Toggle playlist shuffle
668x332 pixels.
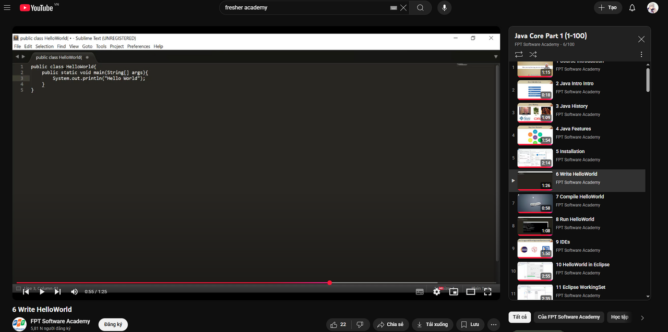coord(533,54)
